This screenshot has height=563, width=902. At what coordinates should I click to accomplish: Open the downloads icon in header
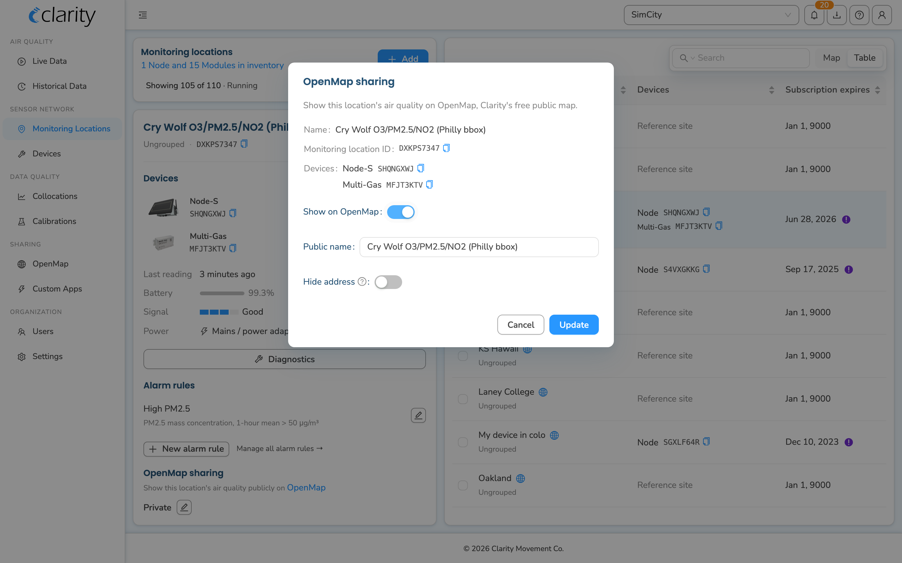pos(837,15)
